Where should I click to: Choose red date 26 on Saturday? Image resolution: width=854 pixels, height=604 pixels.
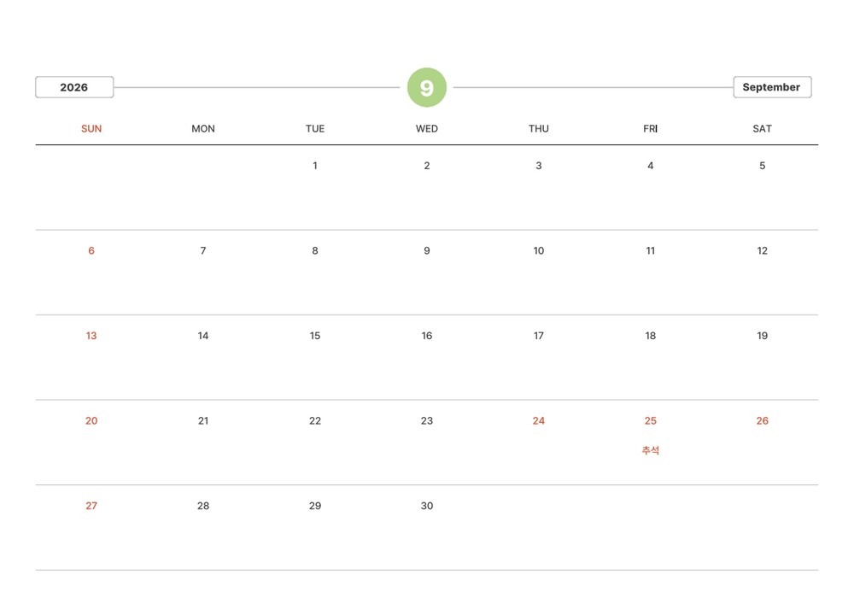(762, 420)
